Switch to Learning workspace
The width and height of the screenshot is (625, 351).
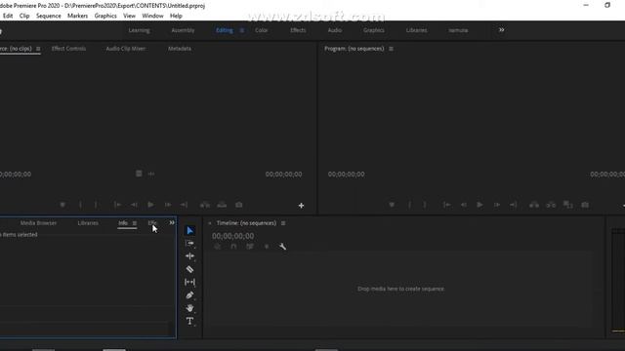[139, 30]
